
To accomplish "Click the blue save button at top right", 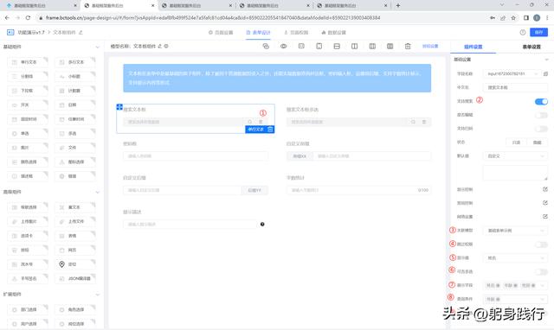I will coord(538,32).
